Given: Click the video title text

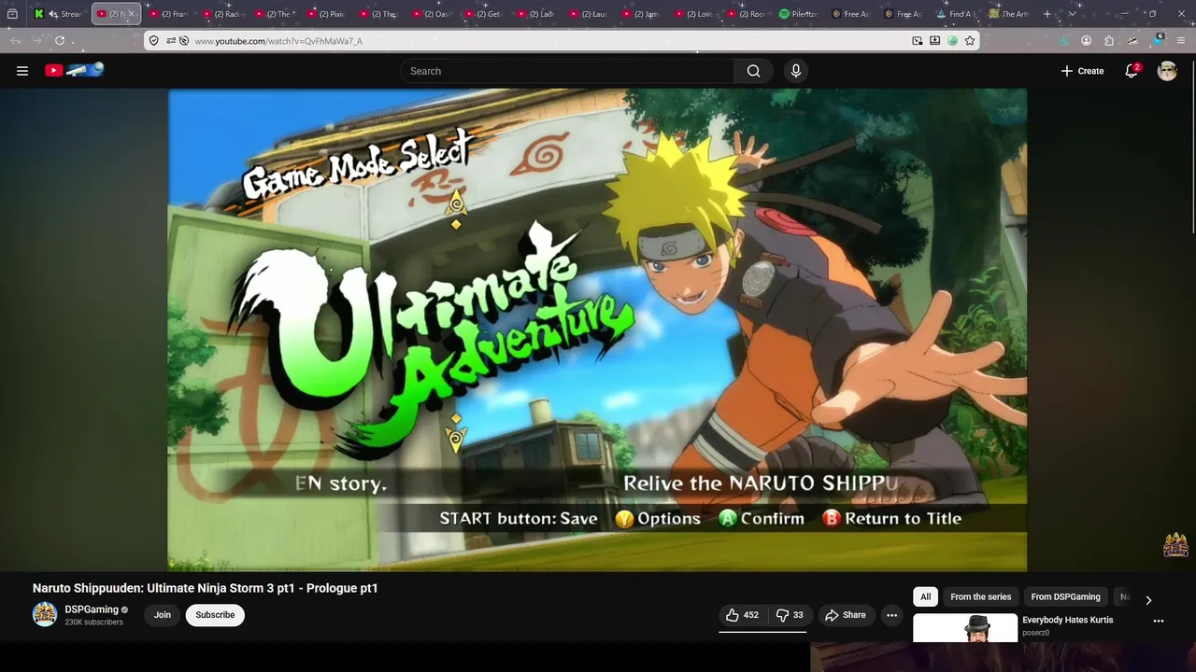Looking at the screenshot, I should [206, 588].
